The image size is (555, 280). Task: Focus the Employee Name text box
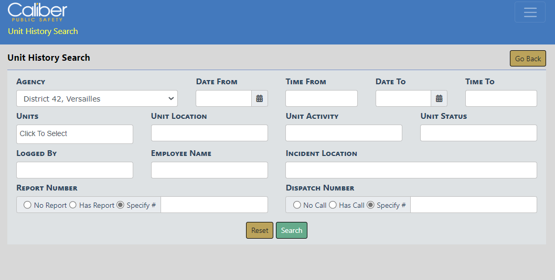209,170
